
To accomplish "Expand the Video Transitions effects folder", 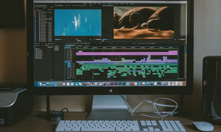I will (x=39, y=55).
